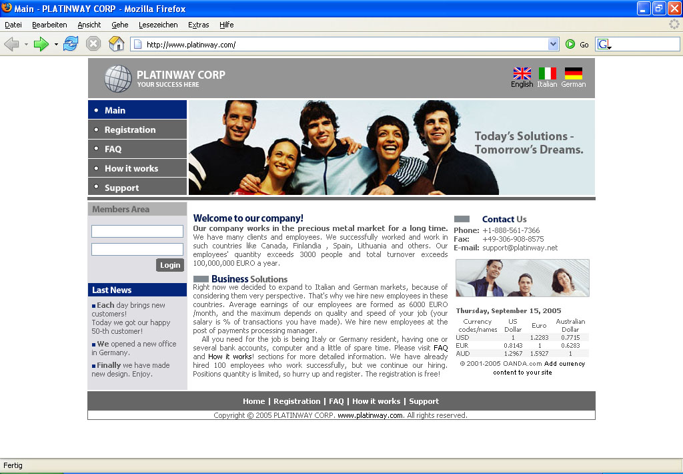The height and width of the screenshot is (474, 683).
Task: Open Support in the side navigation
Action: tap(137, 187)
